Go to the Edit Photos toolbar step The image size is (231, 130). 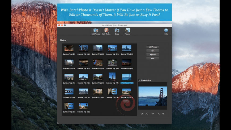pyautogui.click(x=106, y=31)
